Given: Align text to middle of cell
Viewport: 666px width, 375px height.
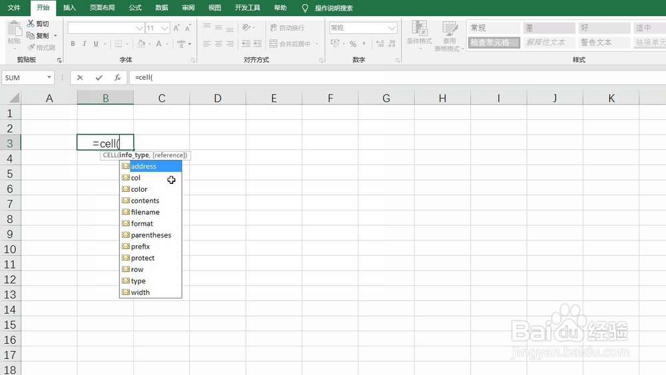Looking at the screenshot, I should pos(218,27).
